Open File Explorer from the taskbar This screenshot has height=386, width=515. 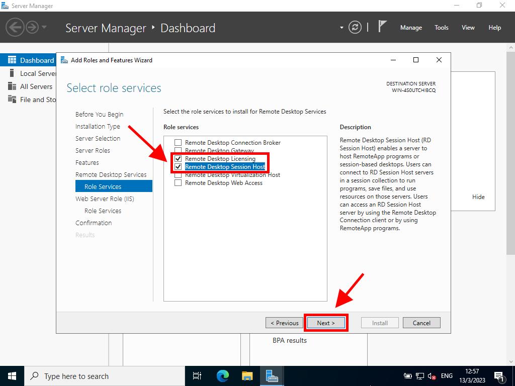click(247, 376)
